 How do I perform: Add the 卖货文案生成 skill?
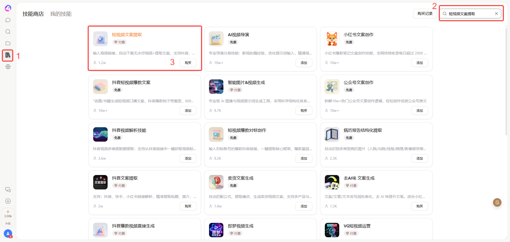coord(304,206)
